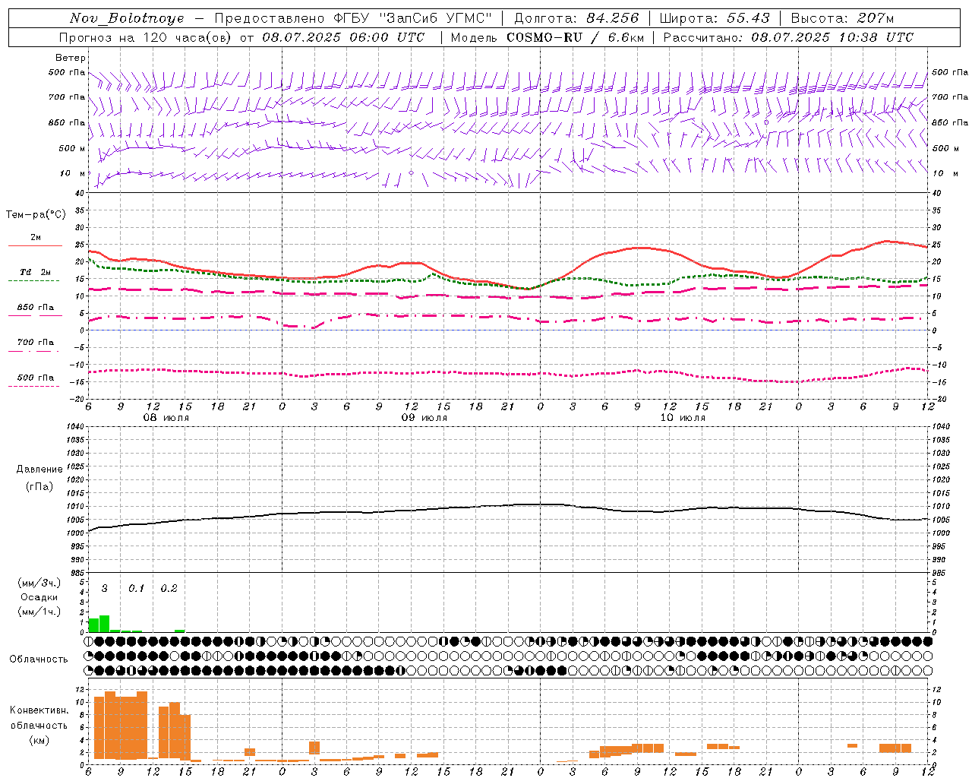Click the Высота: 207м value
972x778 pixels.
pyautogui.click(x=842, y=18)
